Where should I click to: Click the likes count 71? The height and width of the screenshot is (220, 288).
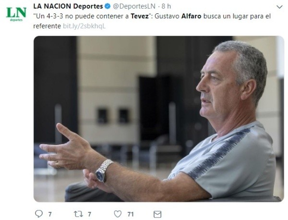(131, 214)
